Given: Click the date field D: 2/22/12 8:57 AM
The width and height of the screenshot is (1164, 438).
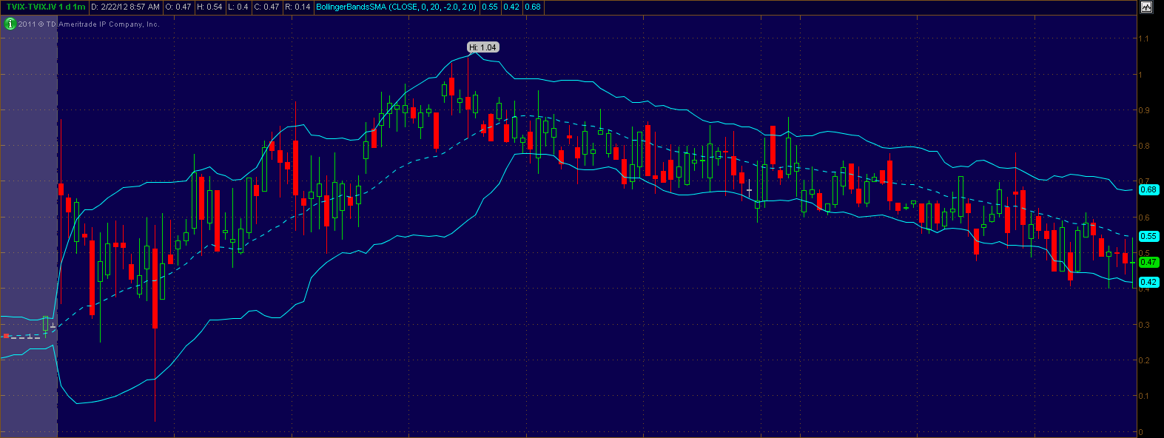Looking at the screenshot, I should [x=126, y=7].
